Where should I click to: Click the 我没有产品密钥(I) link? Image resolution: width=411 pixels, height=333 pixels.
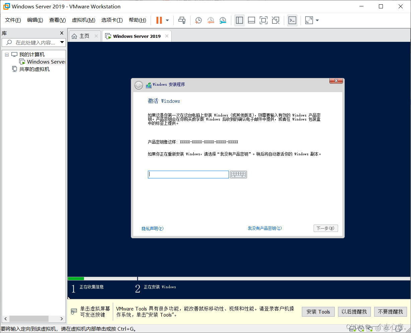(265, 228)
